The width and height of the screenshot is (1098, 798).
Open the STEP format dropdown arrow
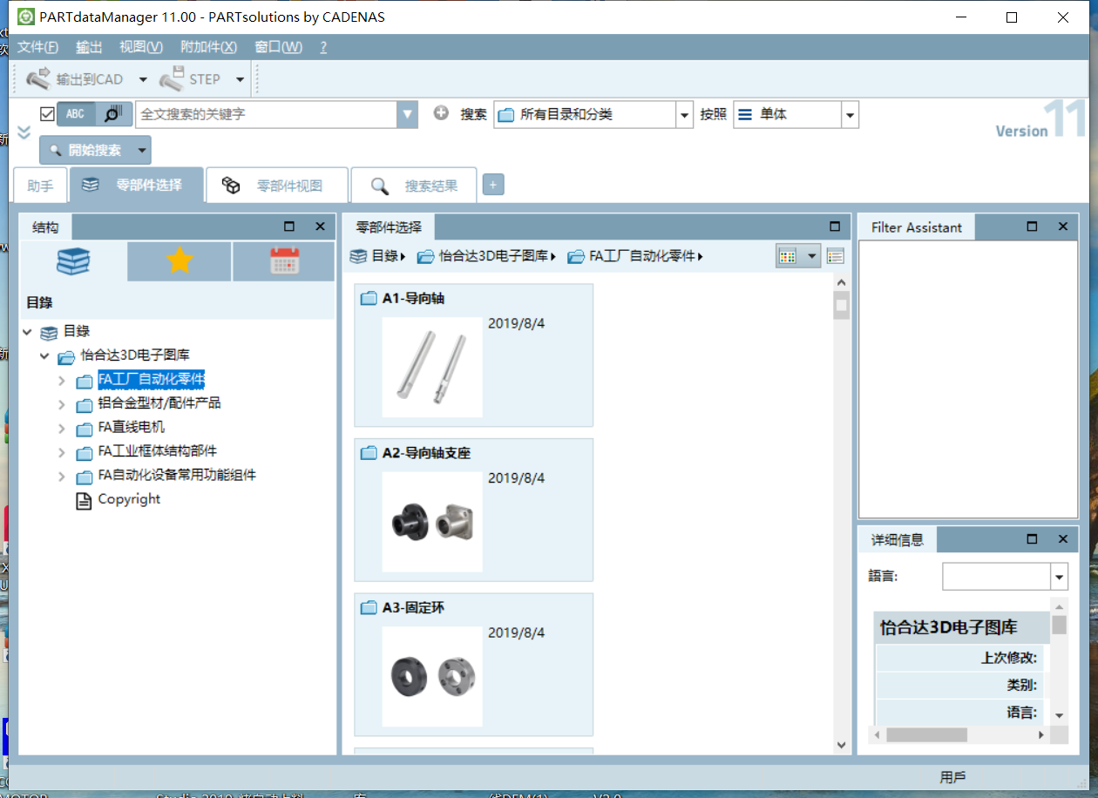click(240, 79)
